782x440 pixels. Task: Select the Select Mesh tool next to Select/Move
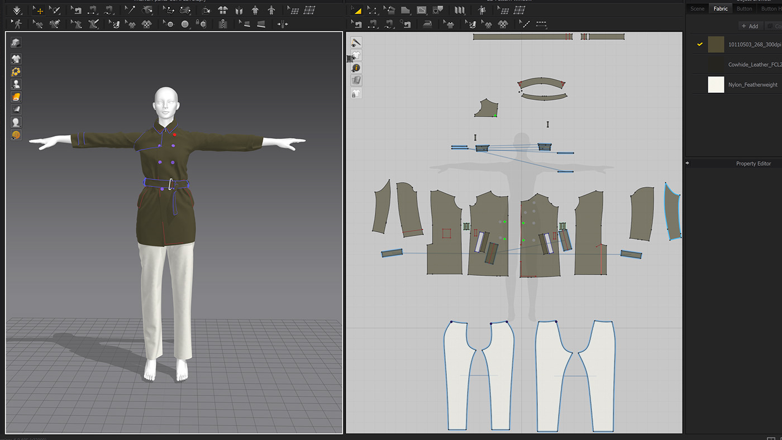click(x=54, y=10)
